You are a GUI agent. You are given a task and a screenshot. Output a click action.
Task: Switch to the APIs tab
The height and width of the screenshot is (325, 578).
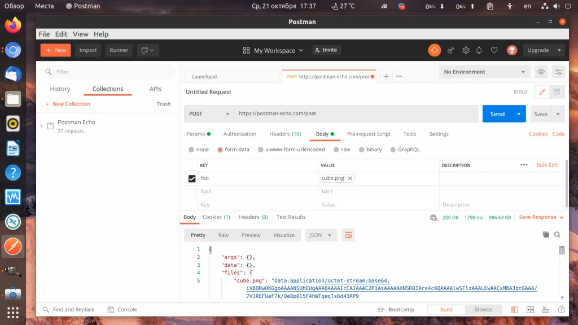[156, 89]
